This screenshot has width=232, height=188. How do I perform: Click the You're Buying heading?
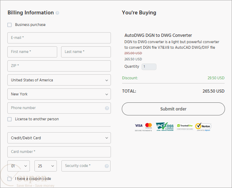tap(139, 13)
